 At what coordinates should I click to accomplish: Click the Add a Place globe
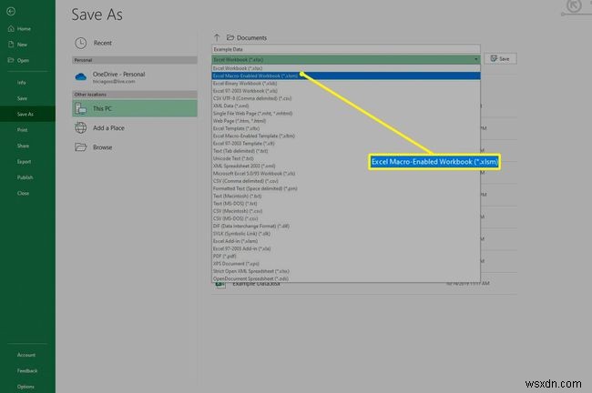point(80,128)
